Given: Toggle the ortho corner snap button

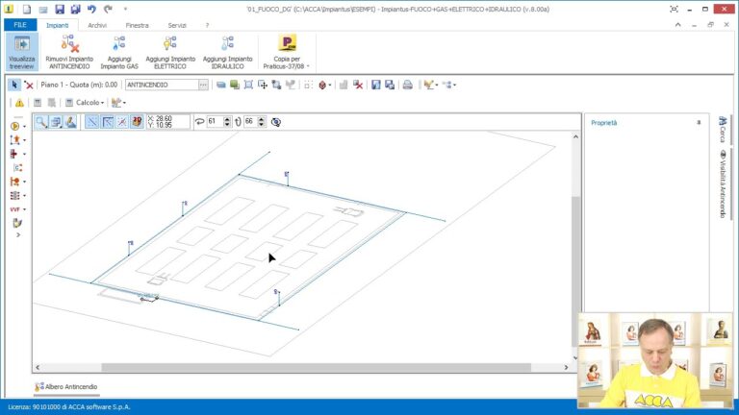Looking at the screenshot, I should pos(108,122).
